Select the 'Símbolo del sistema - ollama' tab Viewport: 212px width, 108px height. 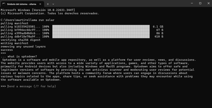(22, 4)
